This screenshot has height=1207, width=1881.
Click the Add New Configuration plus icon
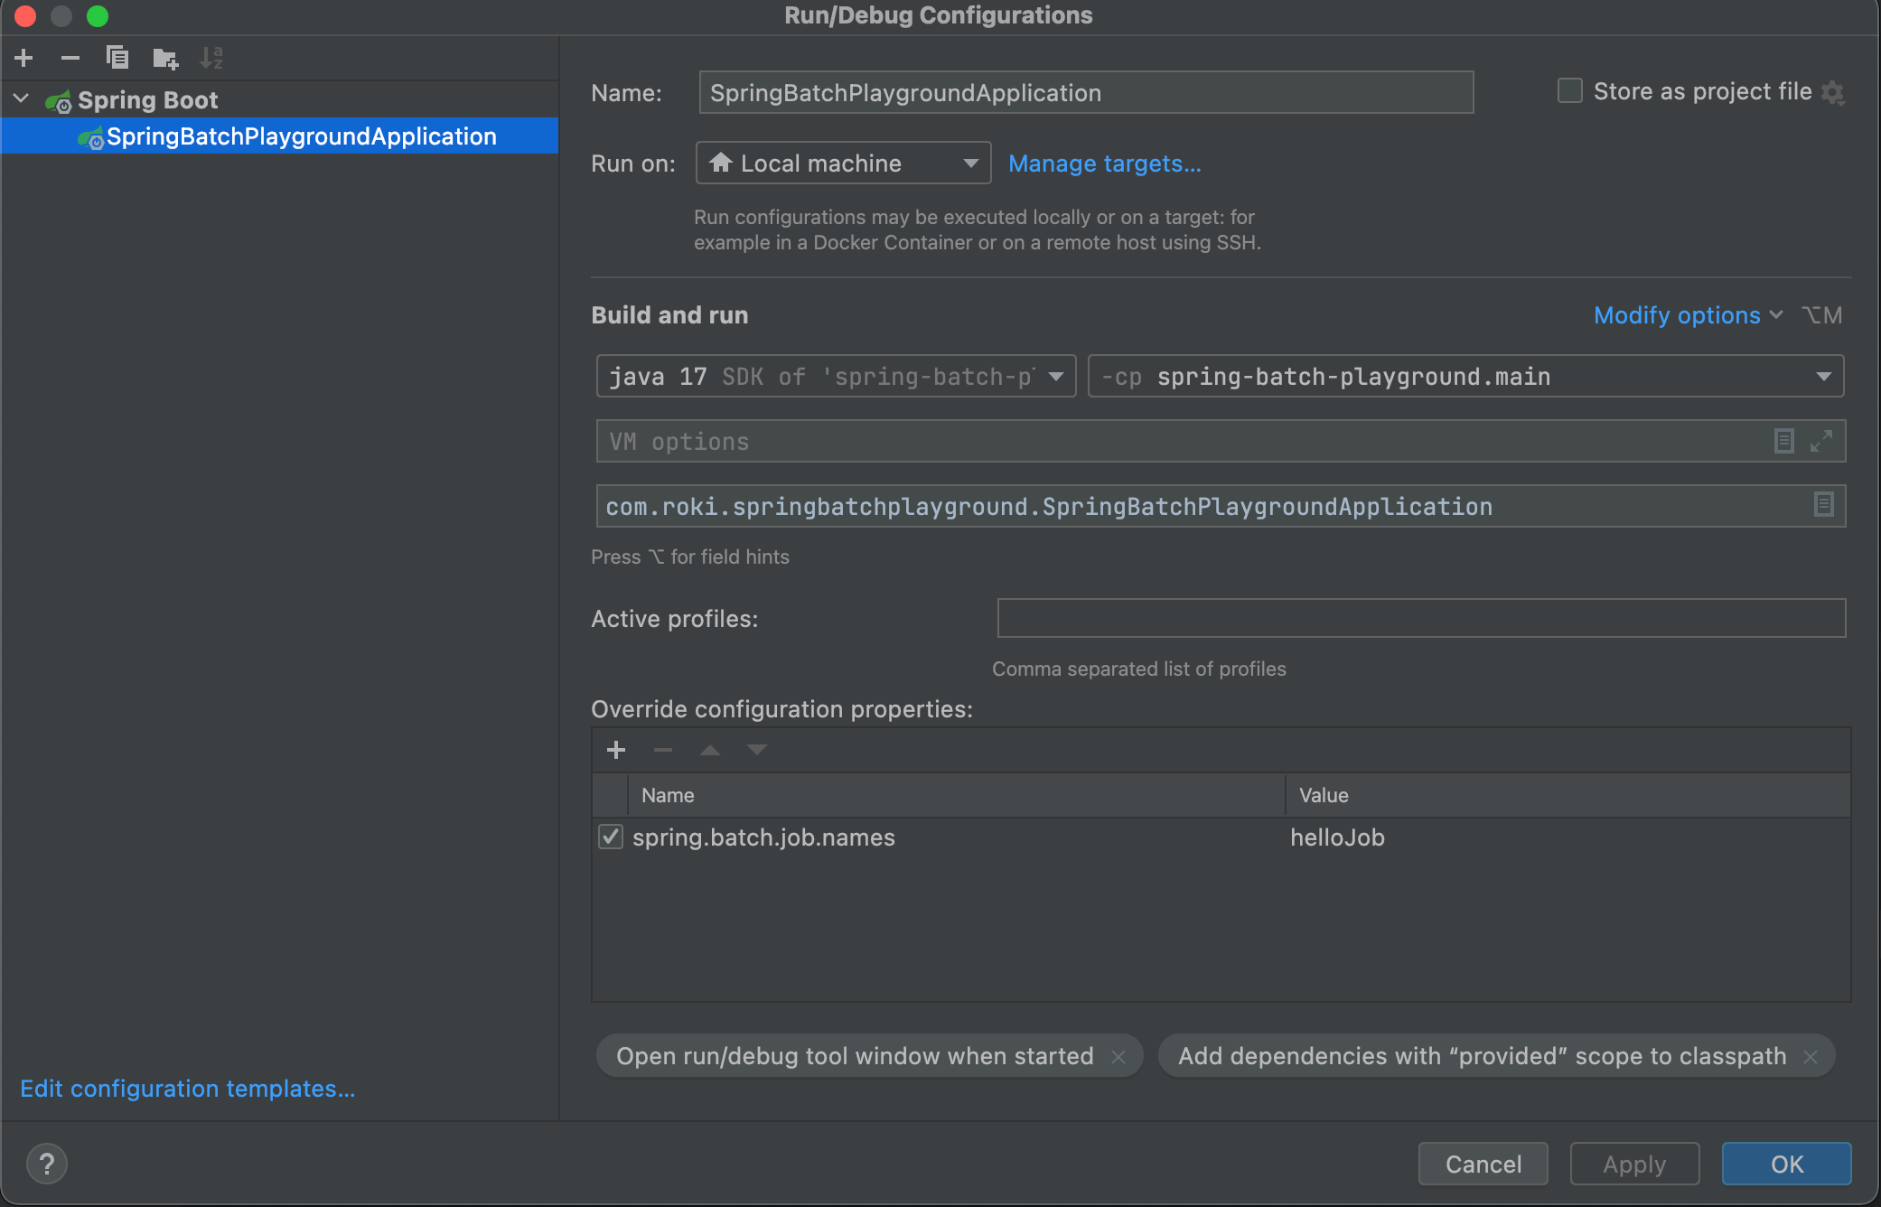click(24, 59)
